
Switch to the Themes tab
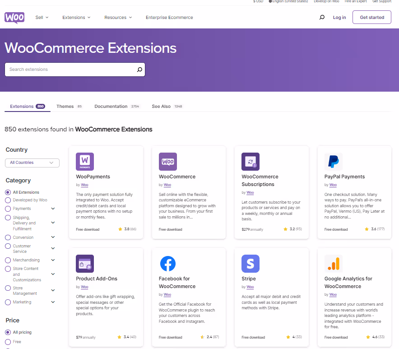(x=65, y=106)
